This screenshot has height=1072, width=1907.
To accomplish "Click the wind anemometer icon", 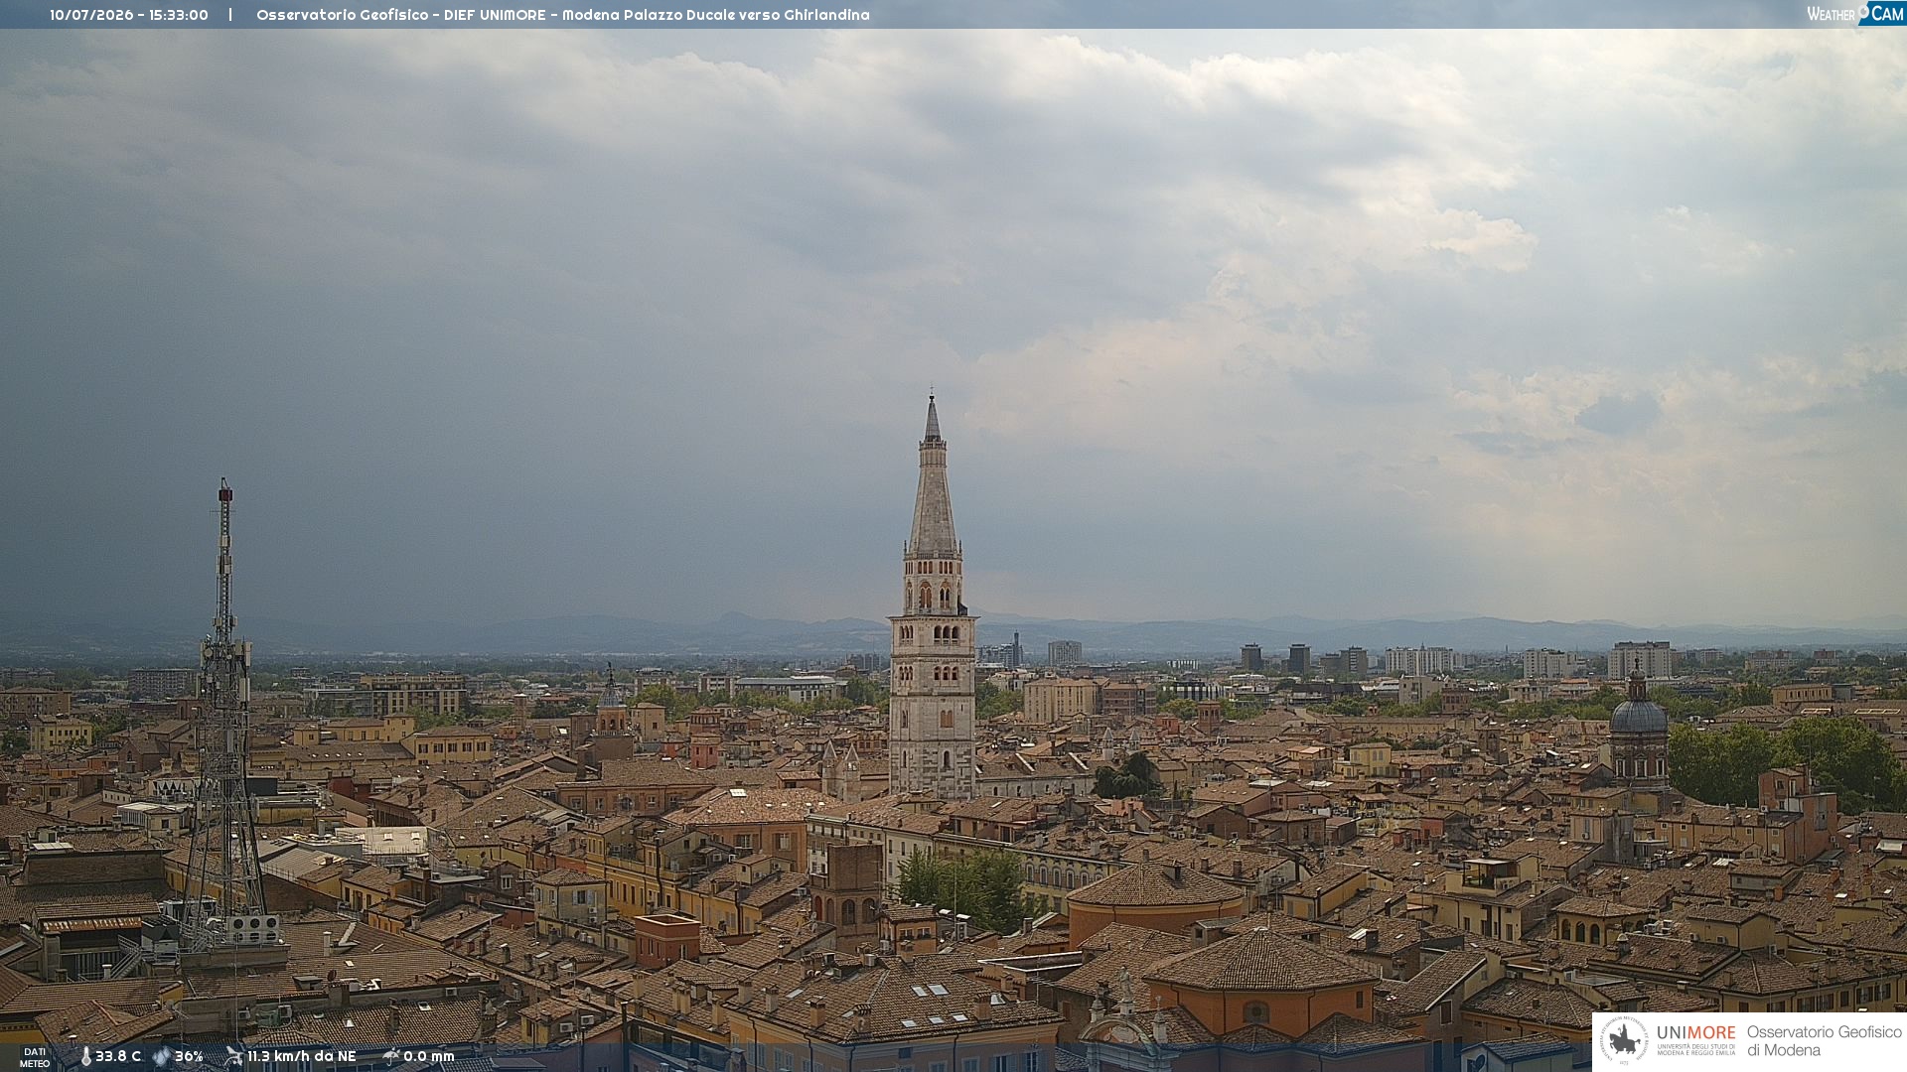I will pyautogui.click(x=233, y=1056).
